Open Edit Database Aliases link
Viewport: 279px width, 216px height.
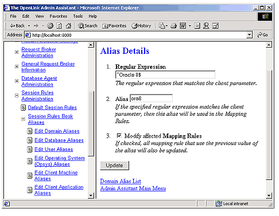[x=59, y=140]
